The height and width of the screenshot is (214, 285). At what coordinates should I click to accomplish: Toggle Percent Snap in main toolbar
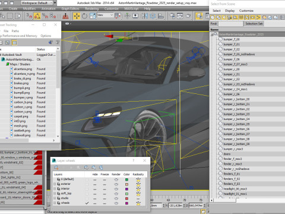tap(45, 16)
